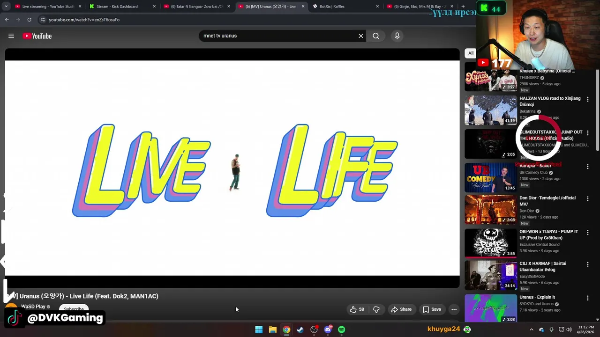Open CILI X HARMAF Sairtai Ulaanbaatar title
Screen dimensions: 600x337
pyautogui.click(x=543, y=266)
